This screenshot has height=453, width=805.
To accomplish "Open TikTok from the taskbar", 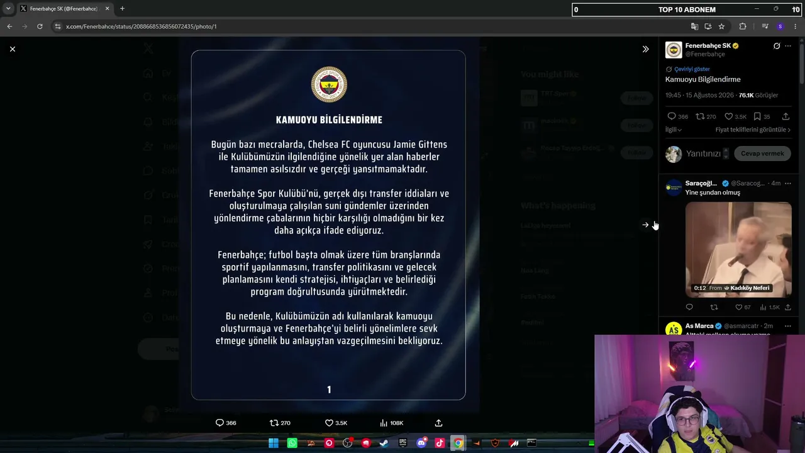I will 440,443.
